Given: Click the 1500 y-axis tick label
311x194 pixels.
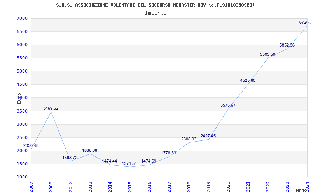Looking at the screenshot, I should pos(22,164).
